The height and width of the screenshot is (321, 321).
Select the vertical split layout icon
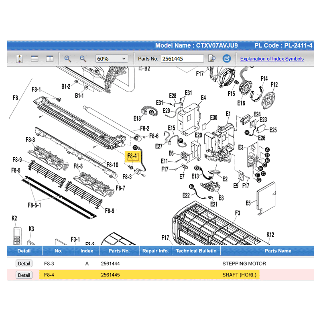click(50, 59)
